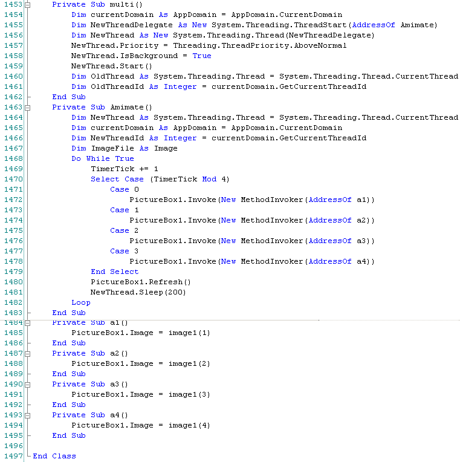Image resolution: width=460 pixels, height=462 pixels.
Task: Click 'GetCurrentThreadId' on line 1466
Action: pos(323,138)
